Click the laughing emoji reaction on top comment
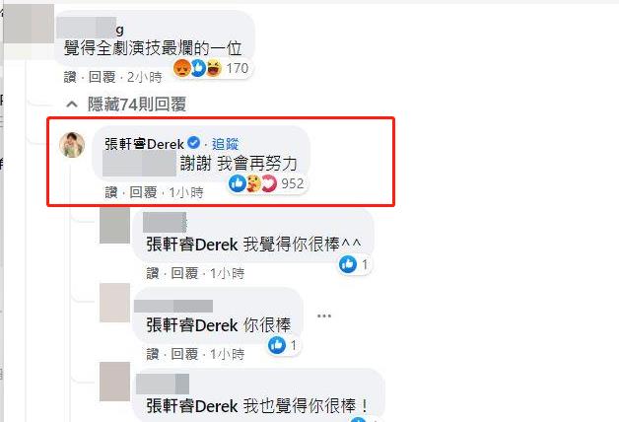The image size is (619, 422). [214, 68]
